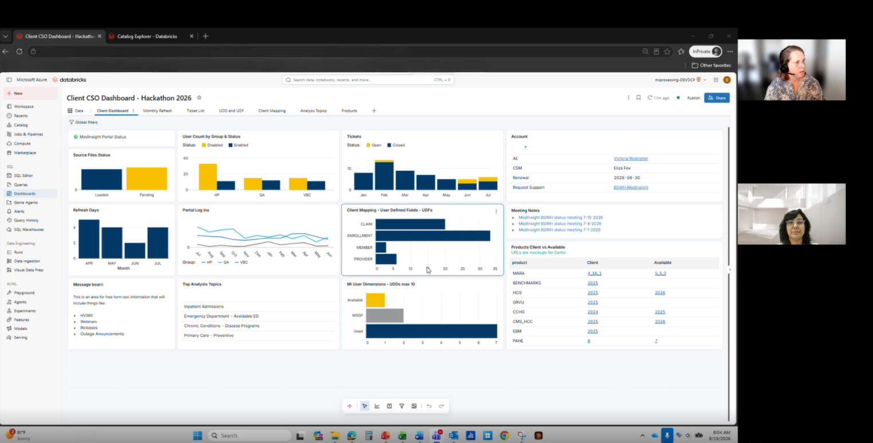Open the dashboard kebab menu near bookmark

coord(628,97)
